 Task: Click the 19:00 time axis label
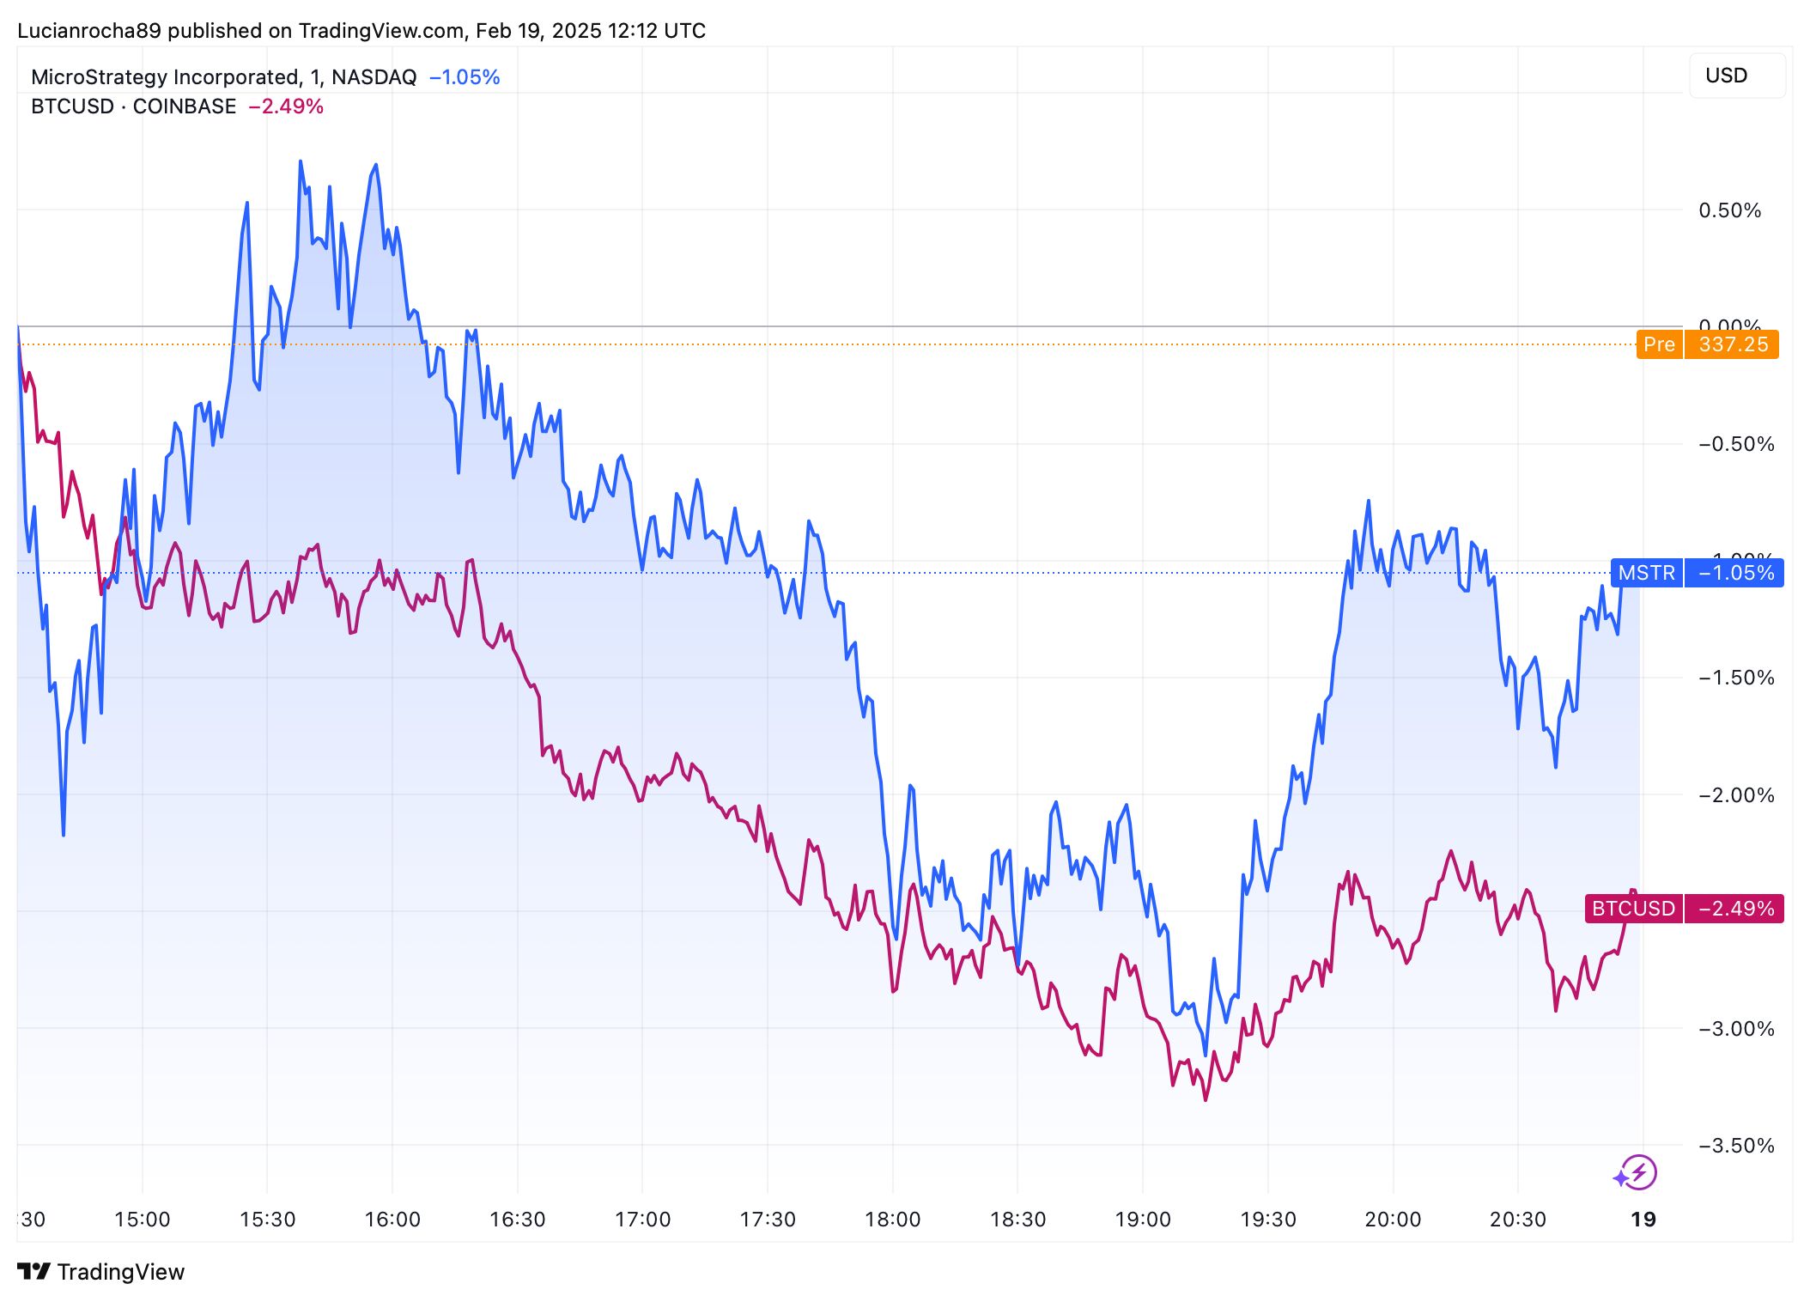pos(1143,1220)
